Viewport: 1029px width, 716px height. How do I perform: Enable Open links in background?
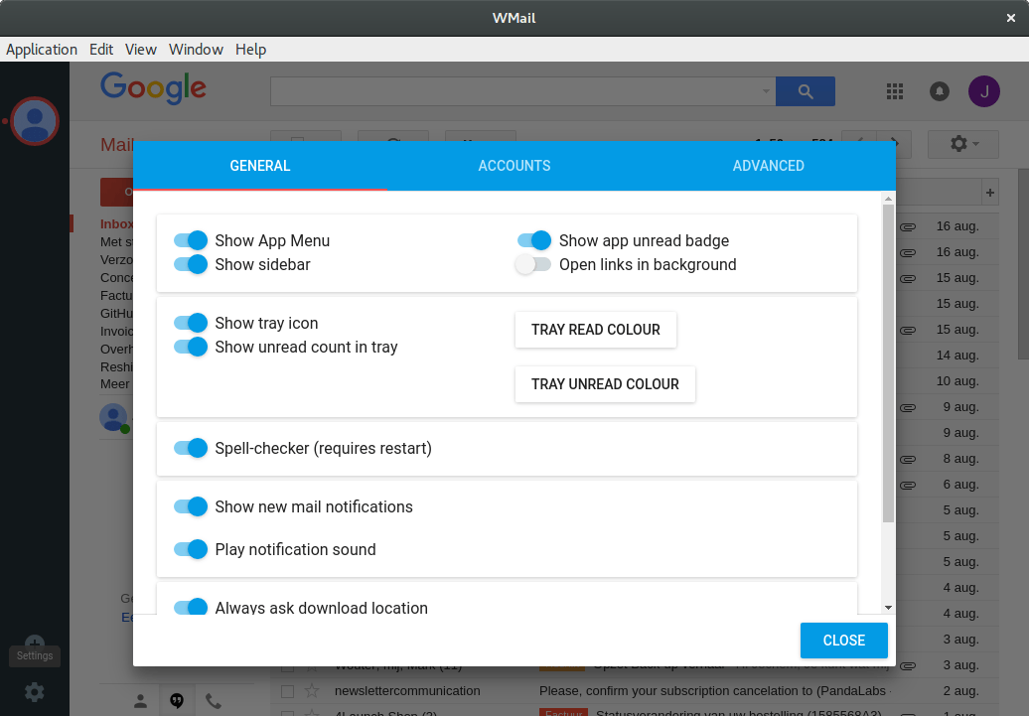click(x=533, y=264)
